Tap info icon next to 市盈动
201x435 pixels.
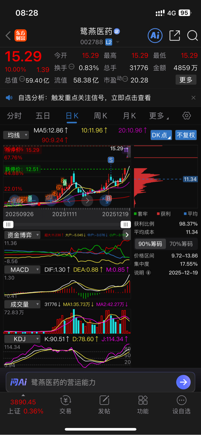(125, 79)
